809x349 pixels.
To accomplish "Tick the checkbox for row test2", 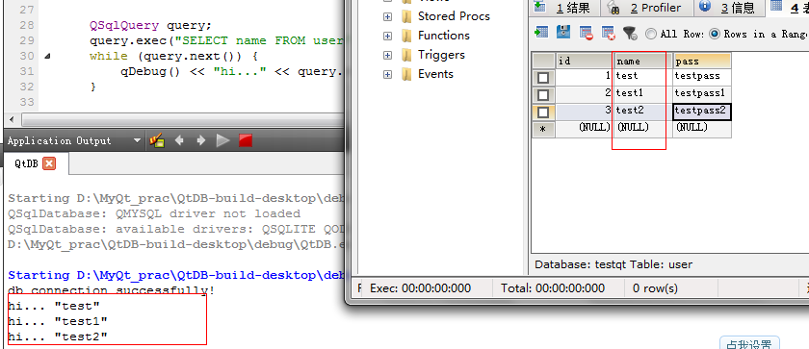I will click(543, 112).
